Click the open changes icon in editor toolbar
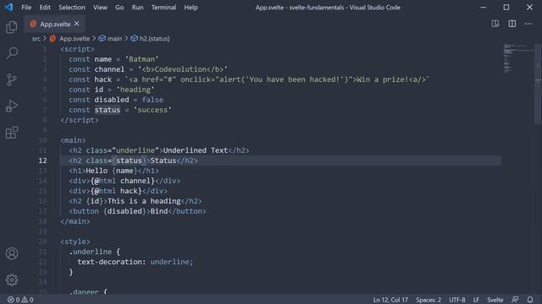542x304 pixels. click(495, 24)
